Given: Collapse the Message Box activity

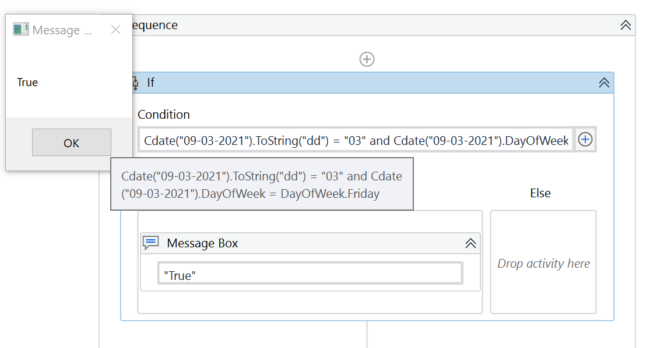Looking at the screenshot, I should (470, 243).
